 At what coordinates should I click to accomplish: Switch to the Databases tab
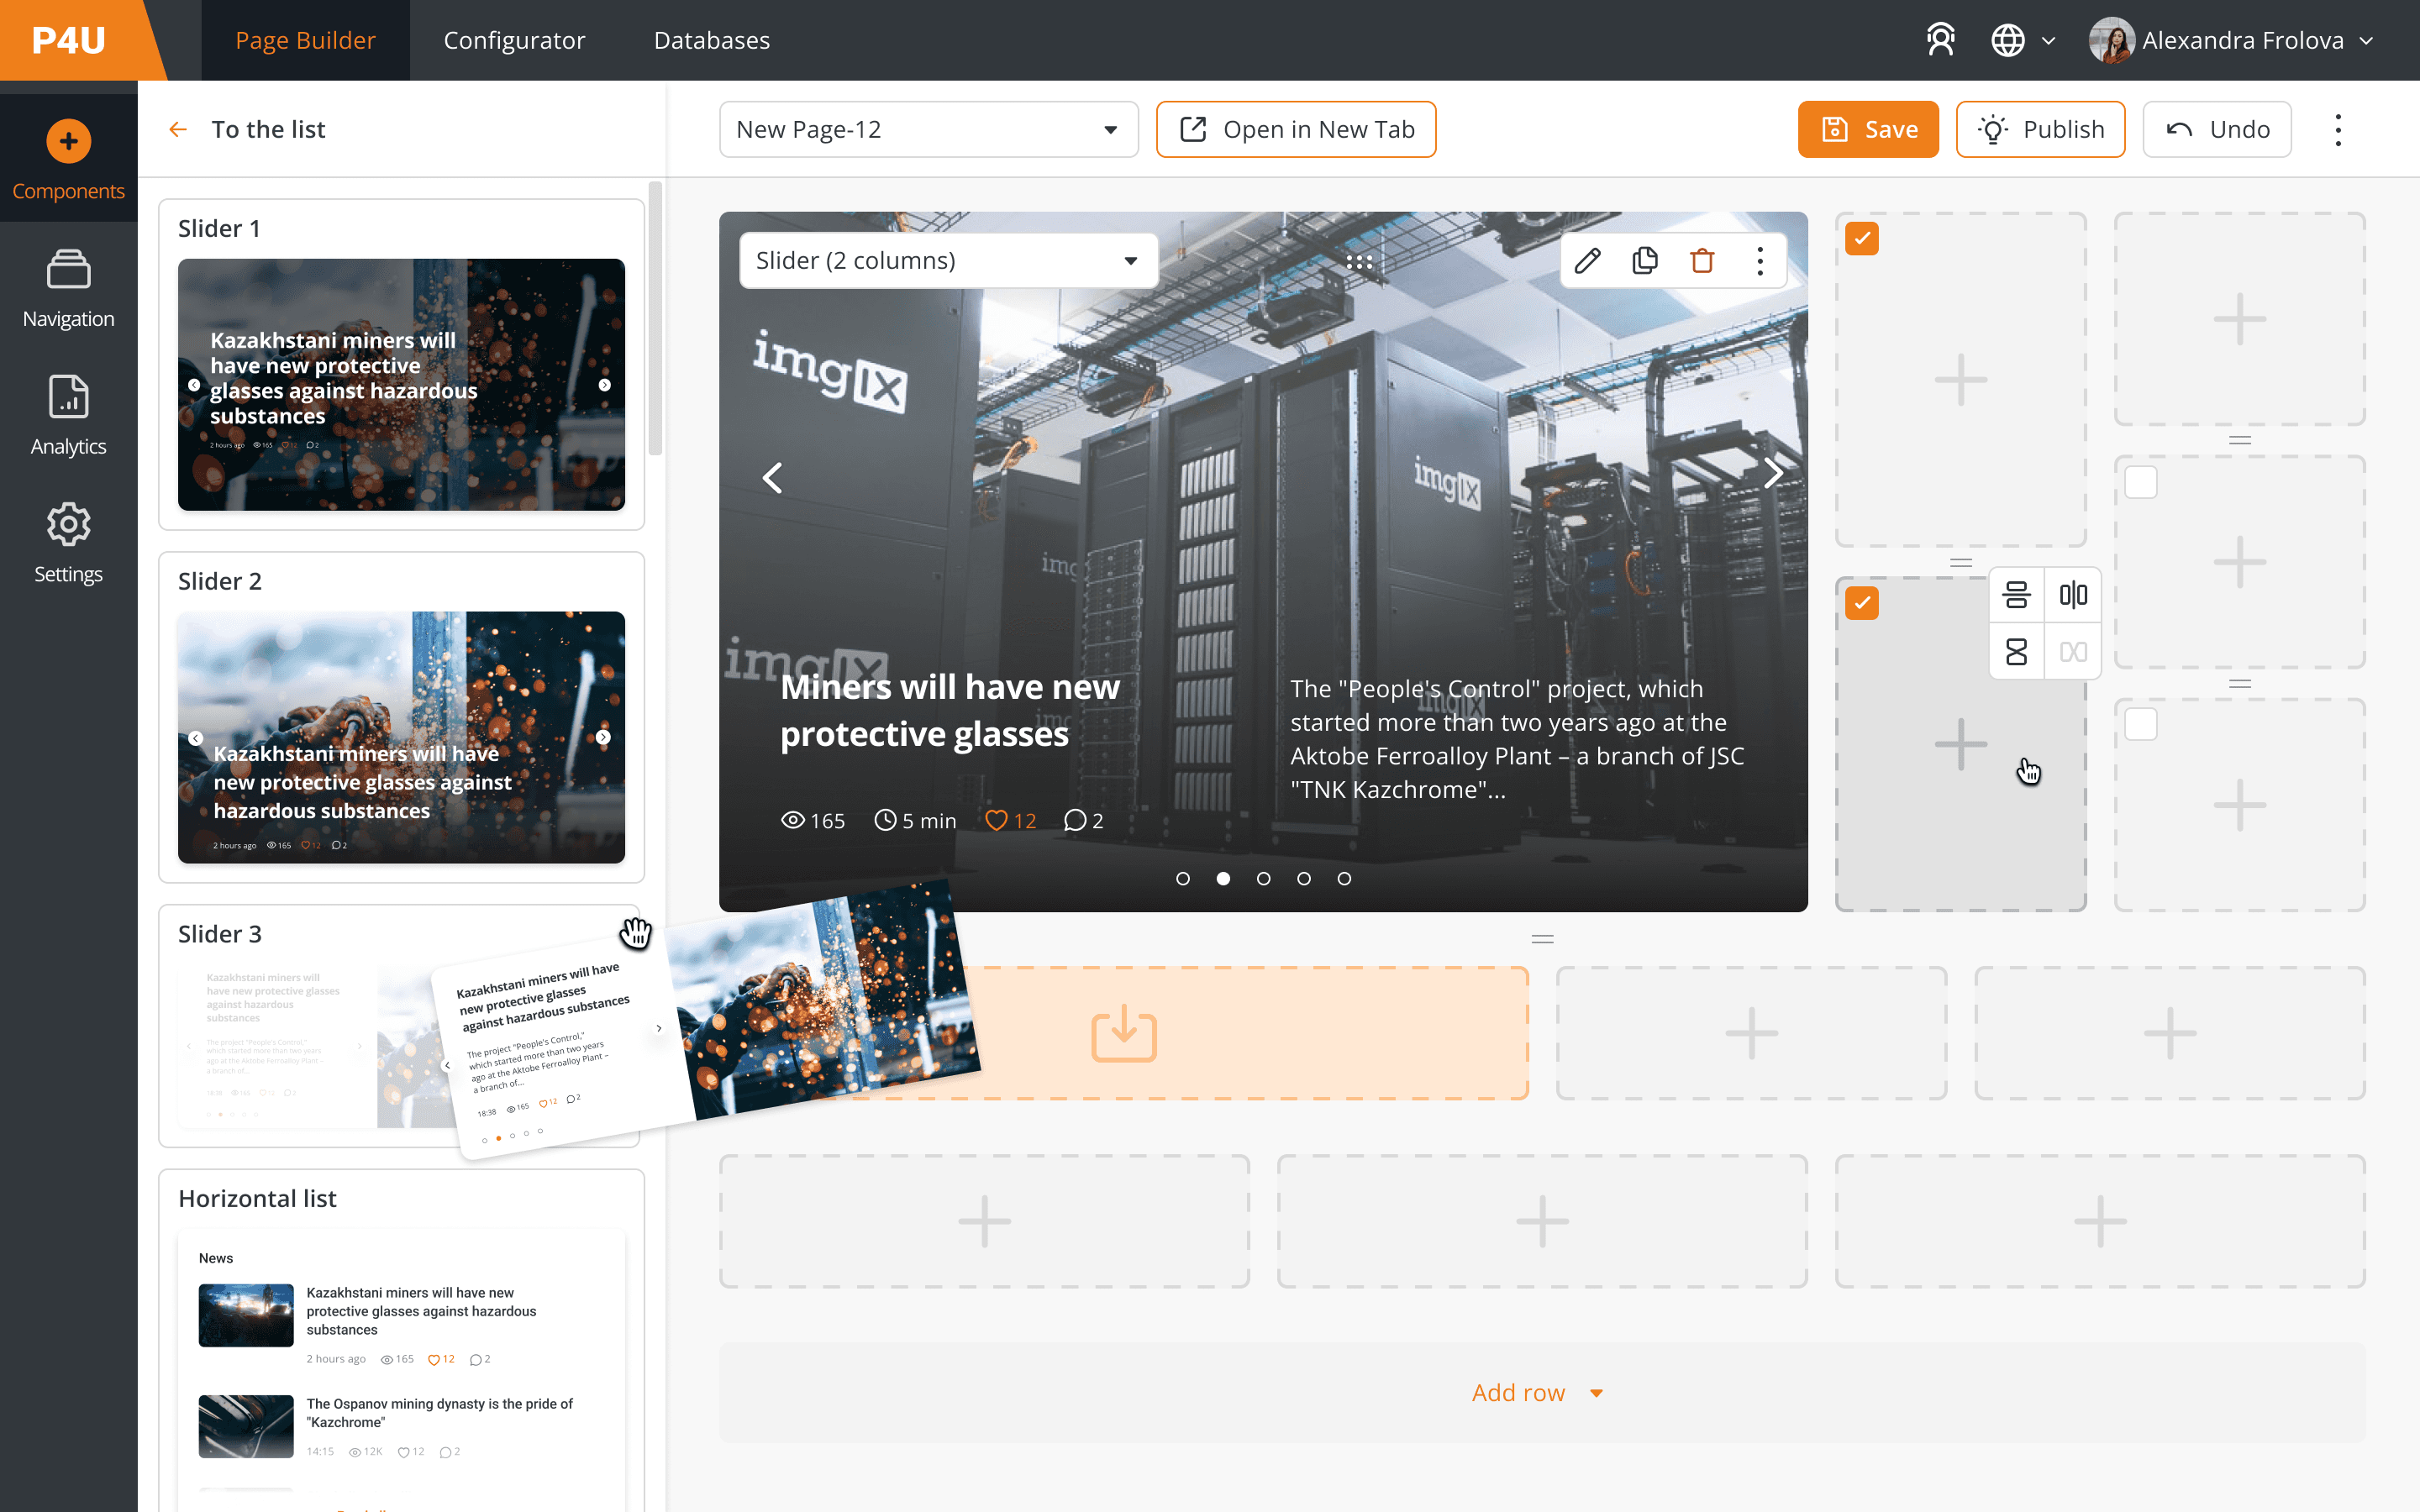coord(711,40)
